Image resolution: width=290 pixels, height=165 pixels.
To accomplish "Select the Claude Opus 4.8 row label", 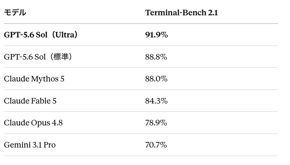I will click(33, 123).
